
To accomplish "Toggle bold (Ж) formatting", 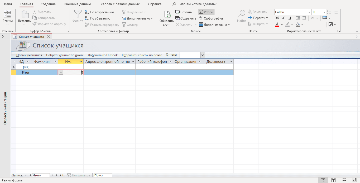I will [x=277, y=18].
